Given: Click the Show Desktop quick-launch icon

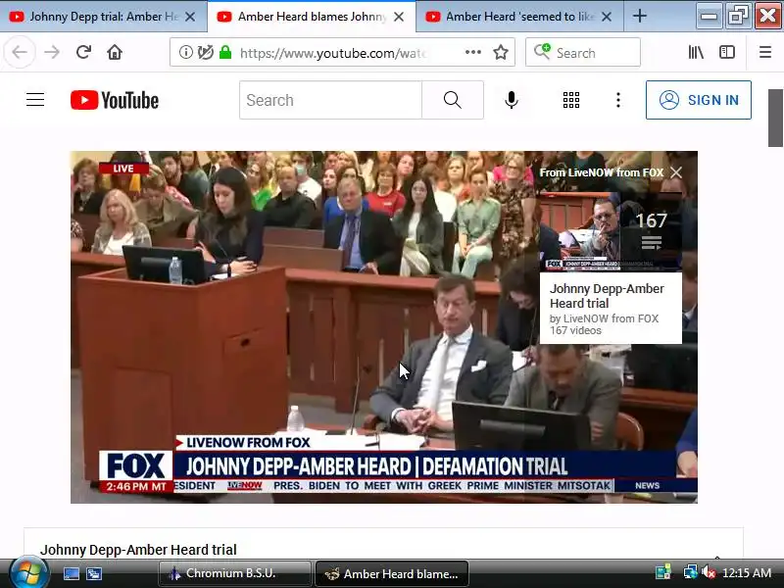Looking at the screenshot, I should click(x=71, y=573).
